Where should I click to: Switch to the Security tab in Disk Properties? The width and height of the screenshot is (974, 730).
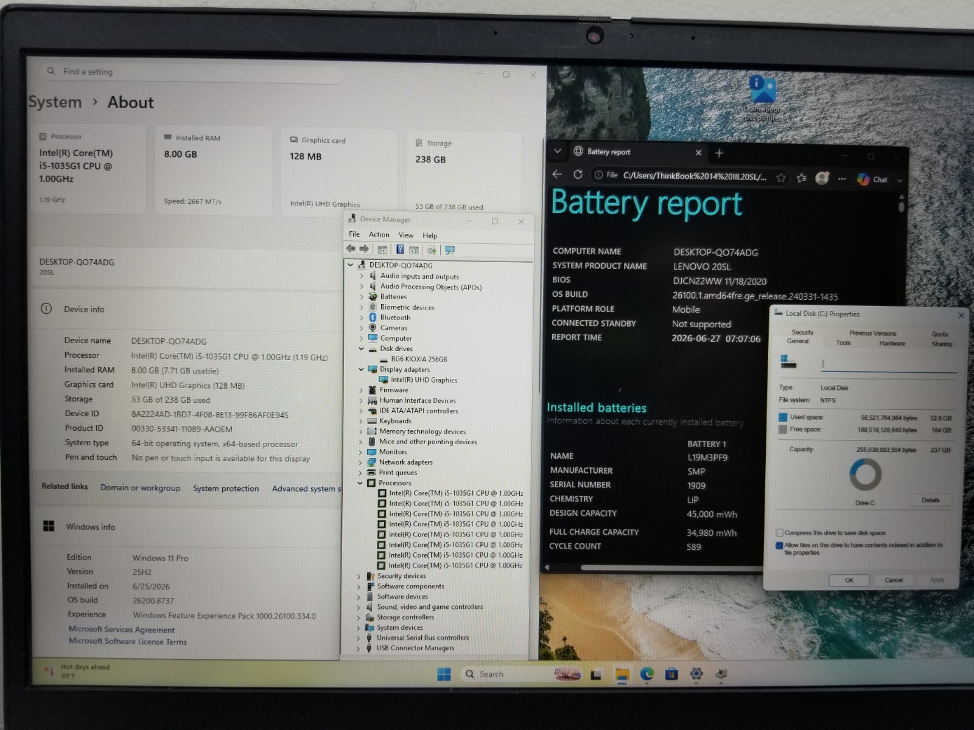(802, 332)
